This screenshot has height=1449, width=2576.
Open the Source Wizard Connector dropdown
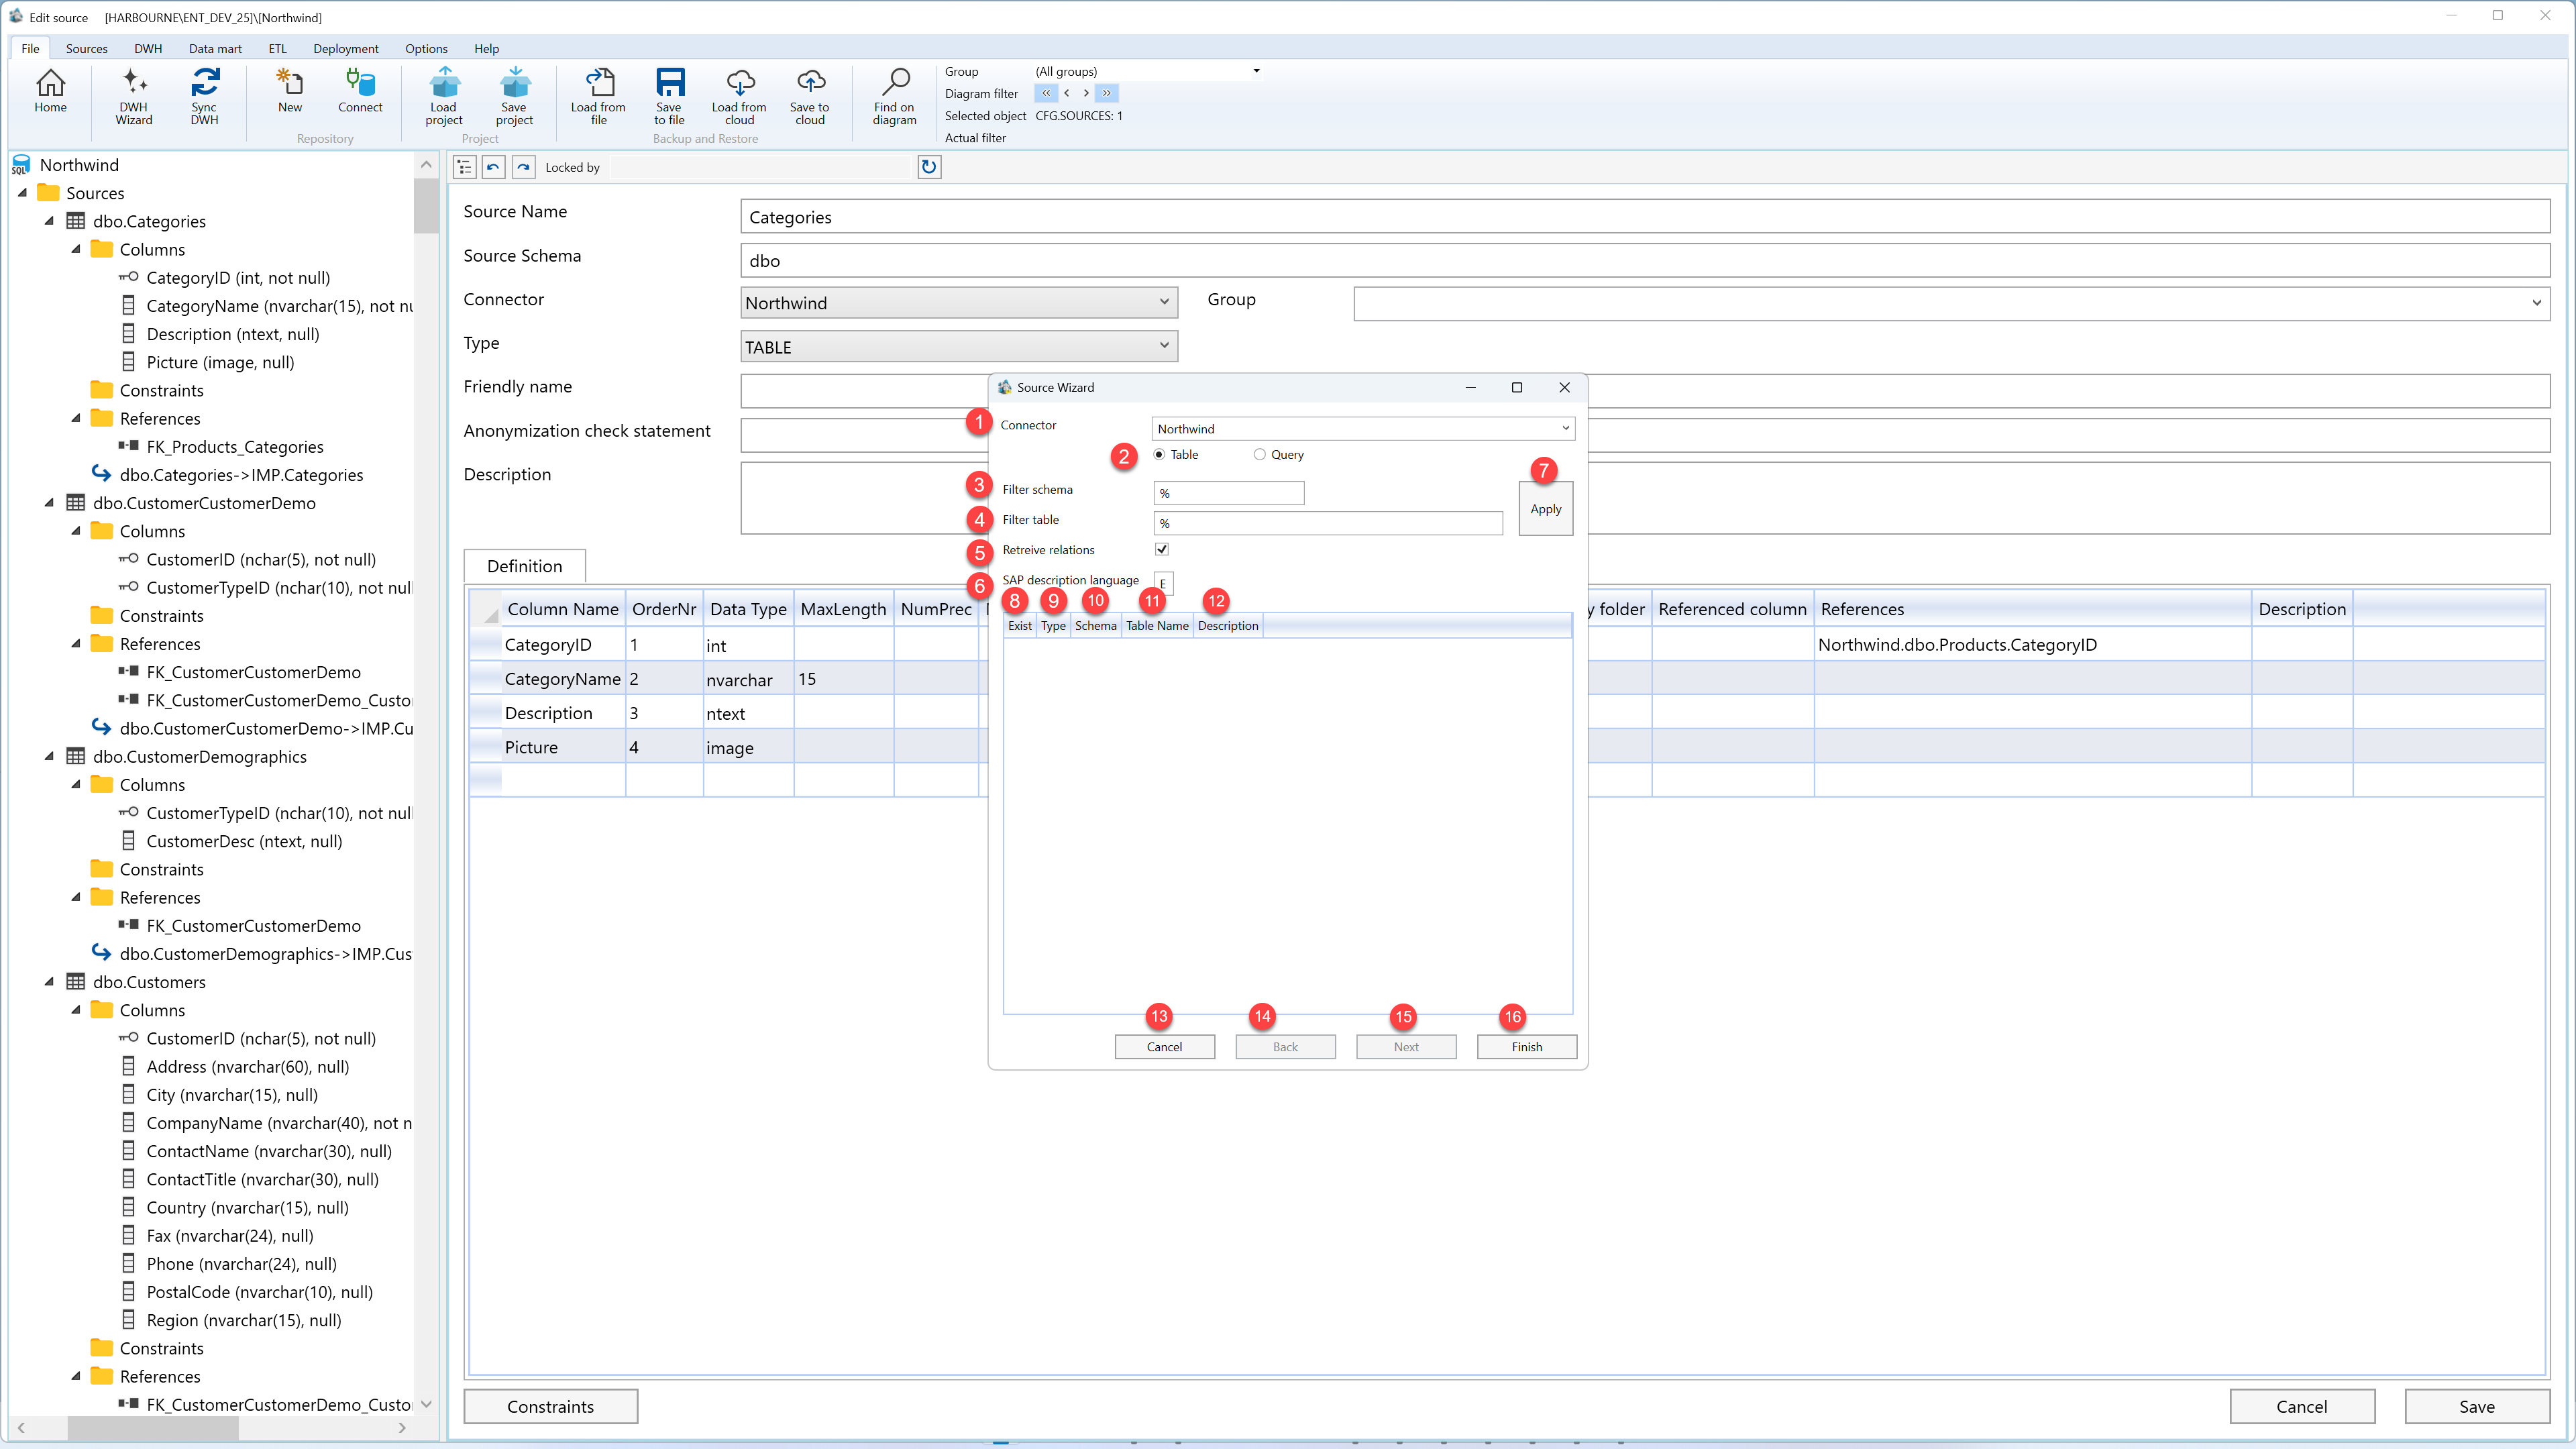[x=1565, y=428]
